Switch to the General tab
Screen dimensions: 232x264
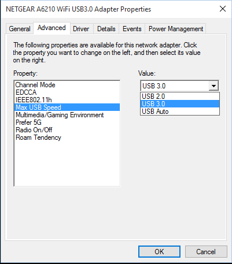(x=20, y=29)
